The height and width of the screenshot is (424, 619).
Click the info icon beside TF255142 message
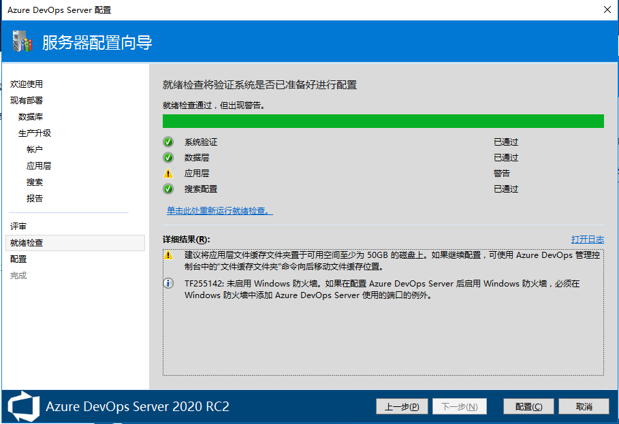coord(168,284)
